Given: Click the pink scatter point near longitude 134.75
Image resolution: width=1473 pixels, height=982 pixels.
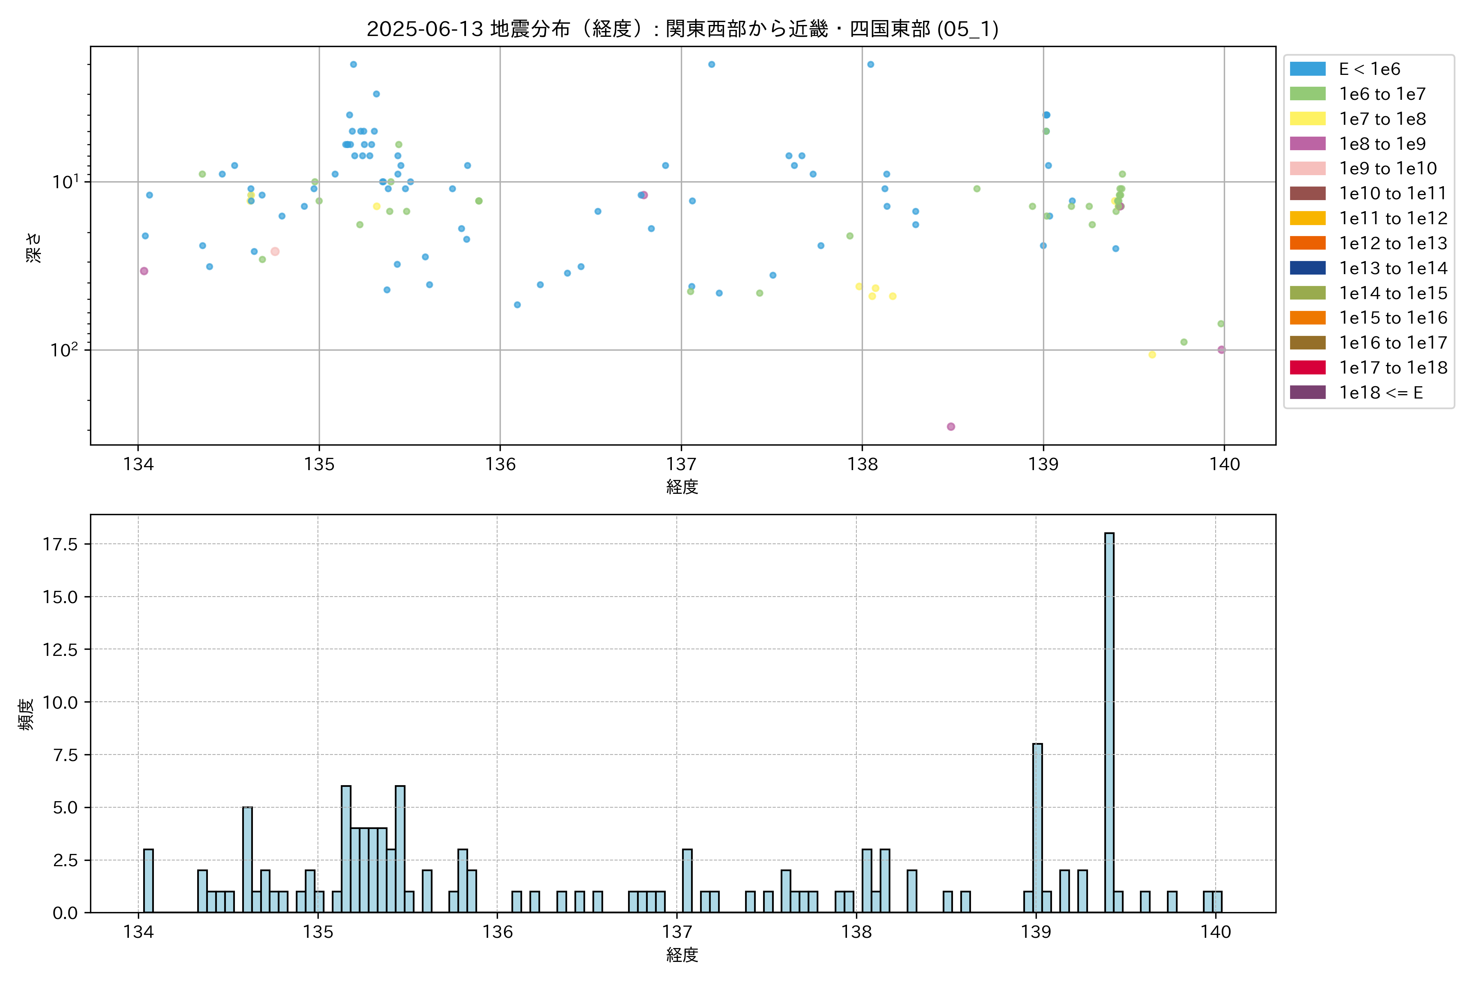Looking at the screenshot, I should [275, 252].
